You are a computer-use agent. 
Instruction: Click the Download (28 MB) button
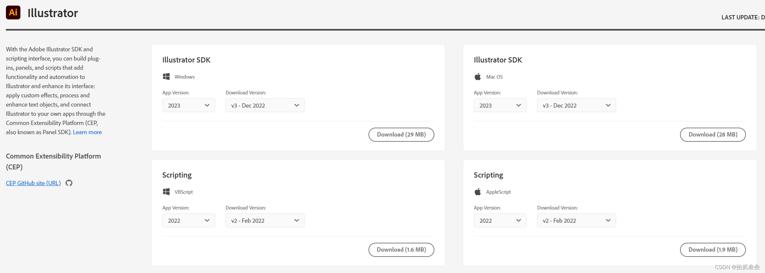point(713,135)
